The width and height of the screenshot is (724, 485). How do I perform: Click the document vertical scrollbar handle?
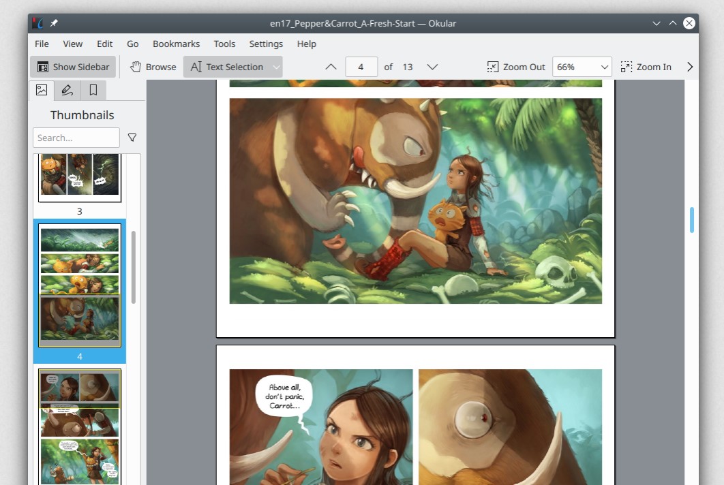692,220
